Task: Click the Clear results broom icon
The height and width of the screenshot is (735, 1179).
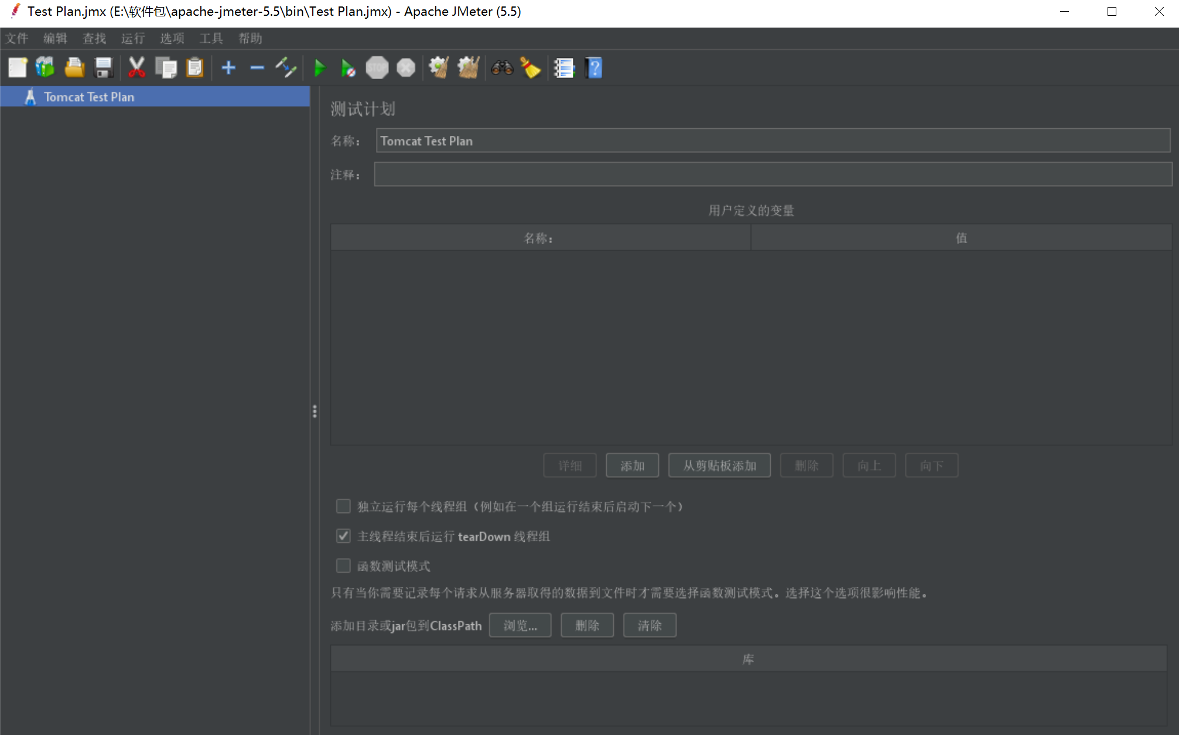Action: tap(439, 68)
